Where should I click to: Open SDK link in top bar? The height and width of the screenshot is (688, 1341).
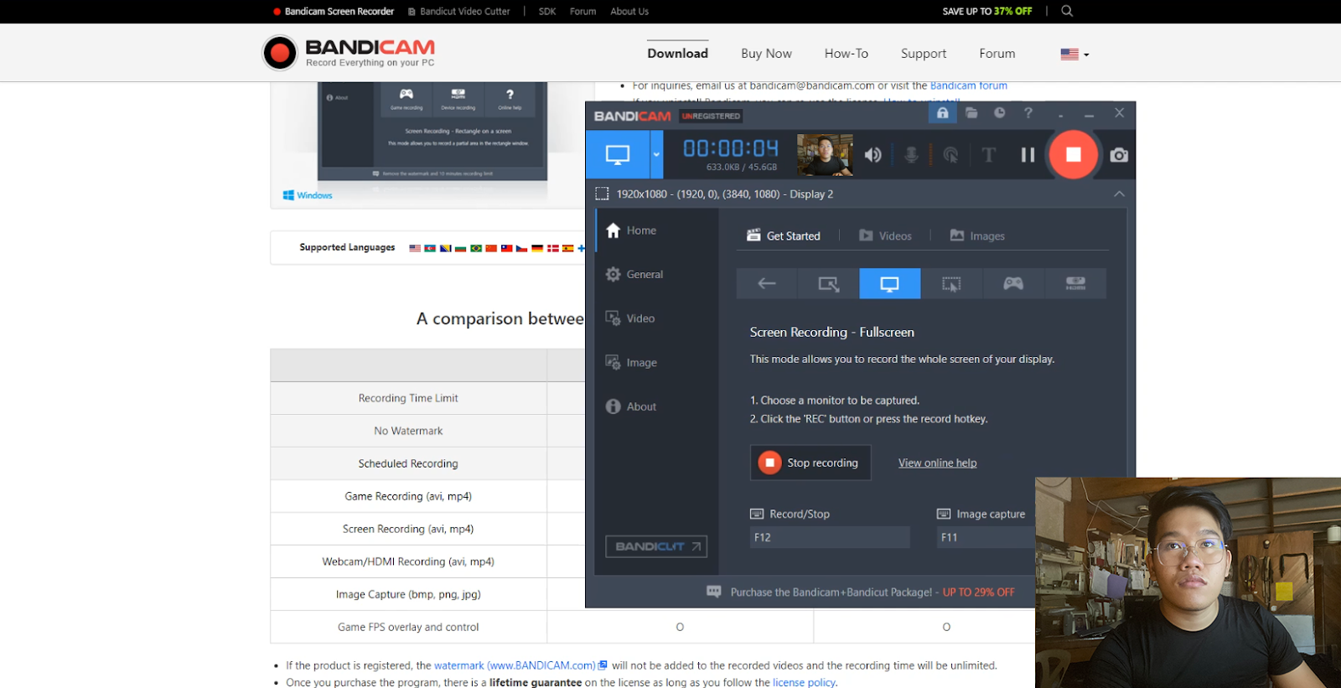547,11
